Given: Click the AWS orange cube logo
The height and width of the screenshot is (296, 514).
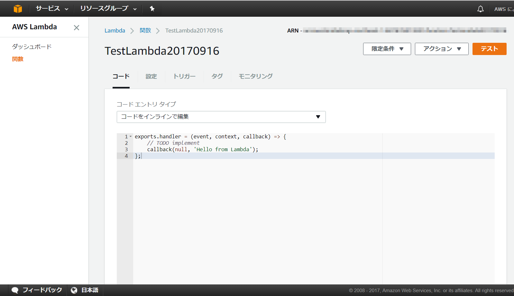Looking at the screenshot, I should 18,9.
